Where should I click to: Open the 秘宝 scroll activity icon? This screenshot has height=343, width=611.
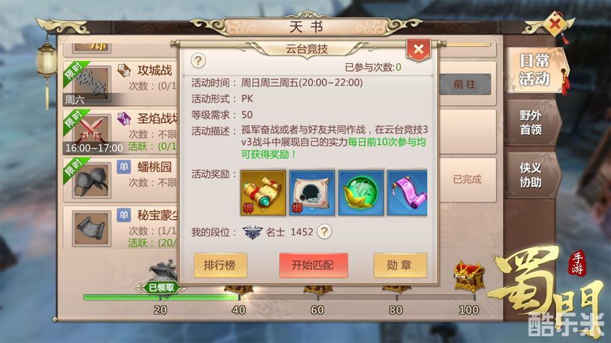tap(92, 228)
